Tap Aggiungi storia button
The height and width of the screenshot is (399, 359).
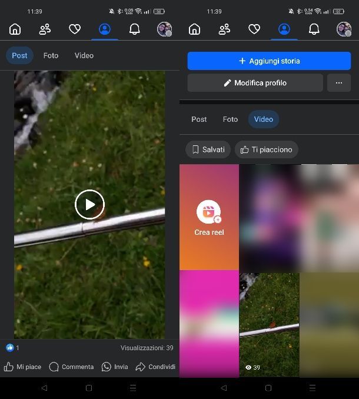[269, 61]
